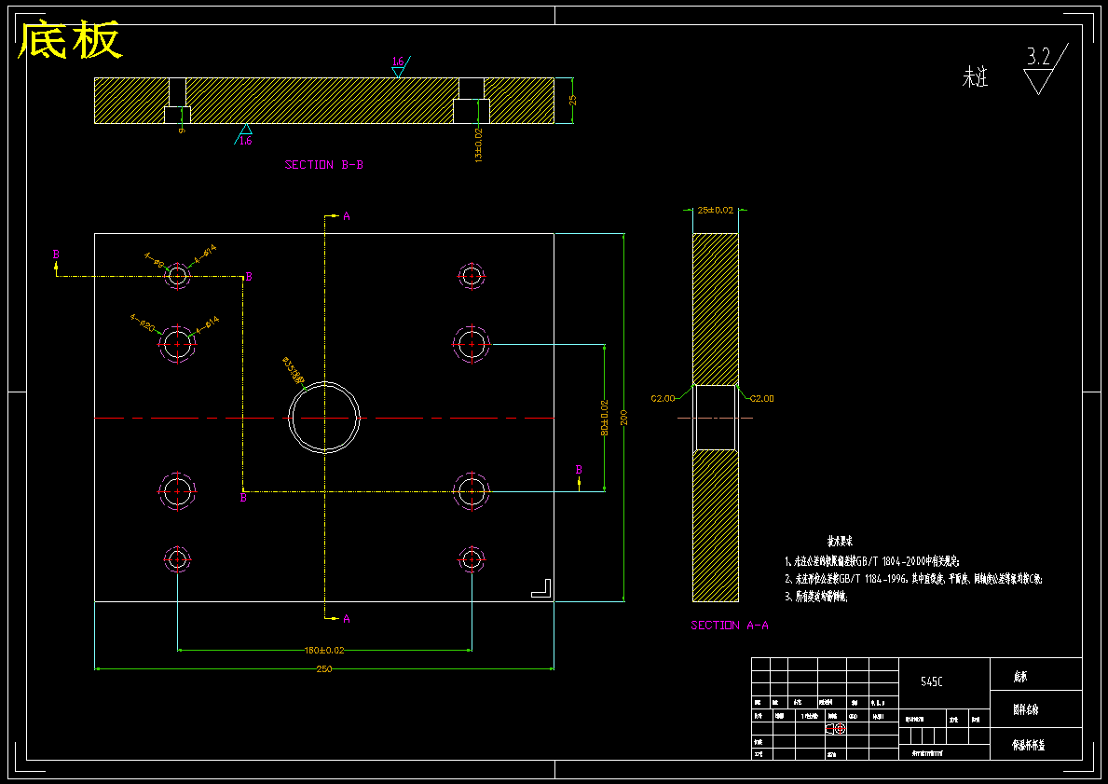Click the bottom A section-line marker
1108x784 pixels.
tap(347, 619)
